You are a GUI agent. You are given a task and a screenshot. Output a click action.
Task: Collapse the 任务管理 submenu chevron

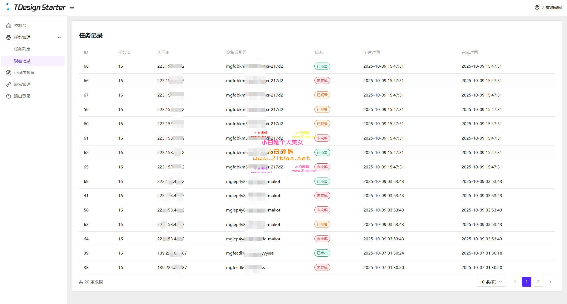point(59,37)
